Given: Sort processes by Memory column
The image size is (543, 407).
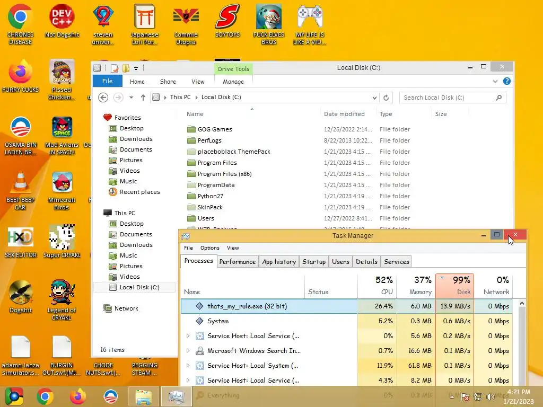Looking at the screenshot, I should click(x=416, y=286).
